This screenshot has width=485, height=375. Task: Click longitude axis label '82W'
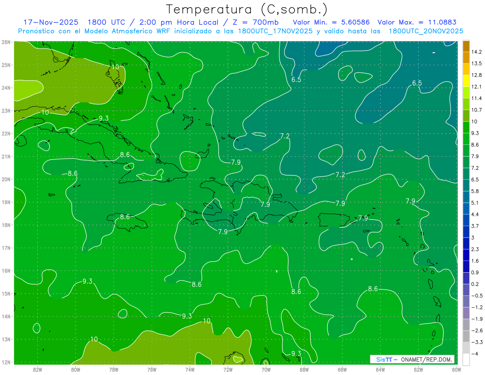click(x=38, y=369)
